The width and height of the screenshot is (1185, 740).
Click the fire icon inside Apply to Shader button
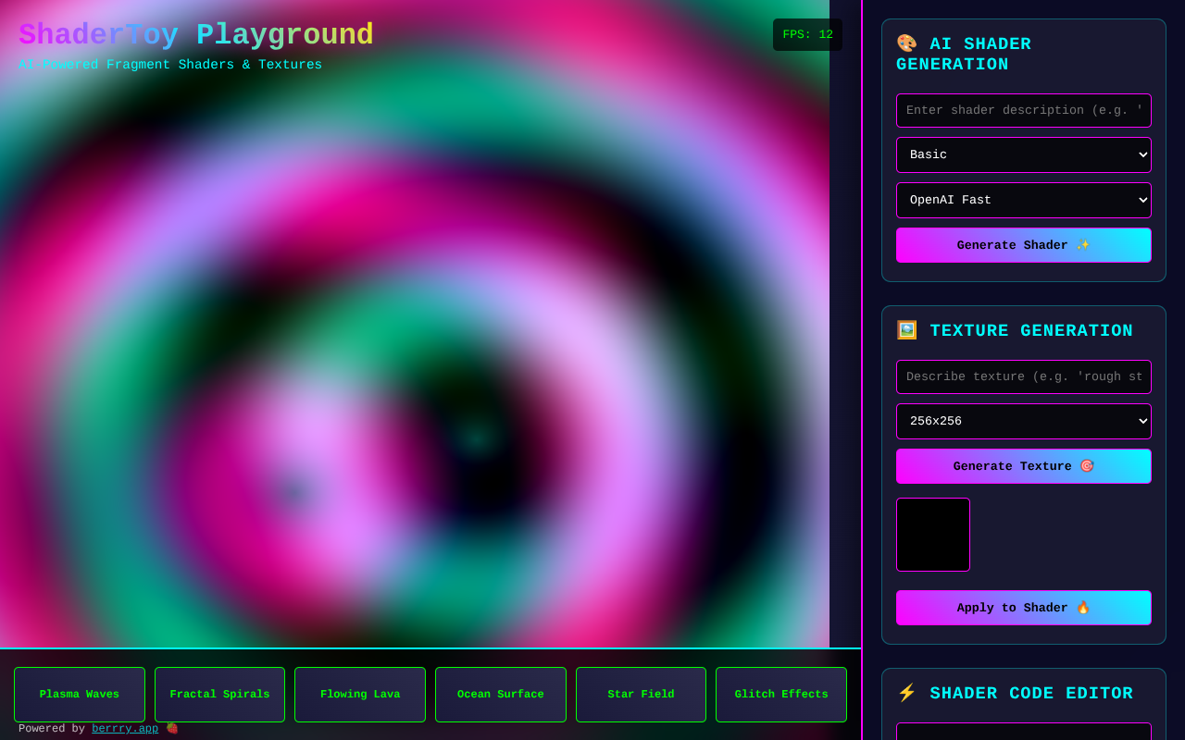pyautogui.click(x=1083, y=608)
